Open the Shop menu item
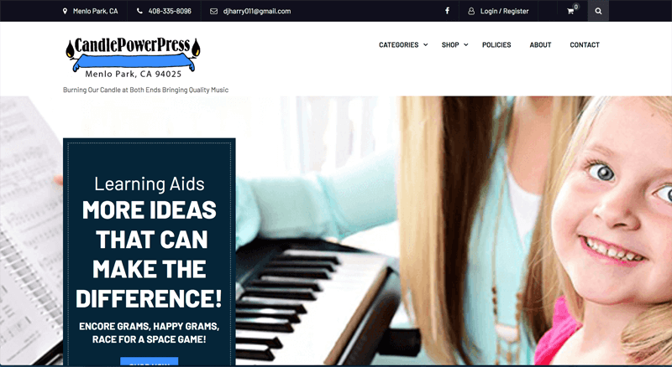This screenshot has width=672, height=367. pos(450,44)
